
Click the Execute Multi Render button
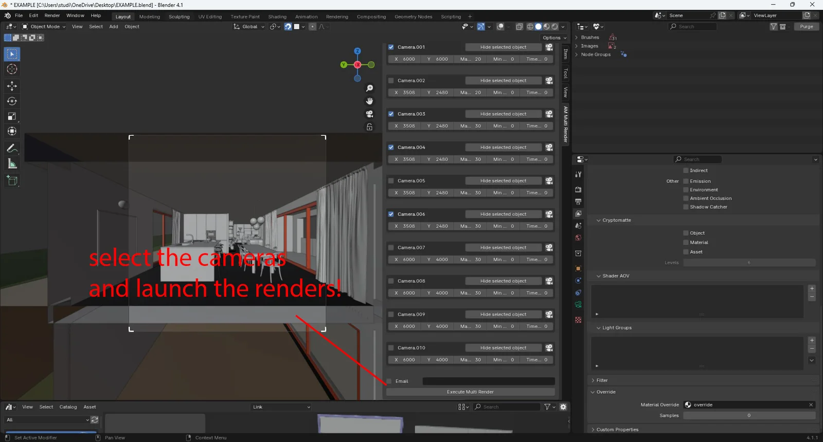coord(470,392)
